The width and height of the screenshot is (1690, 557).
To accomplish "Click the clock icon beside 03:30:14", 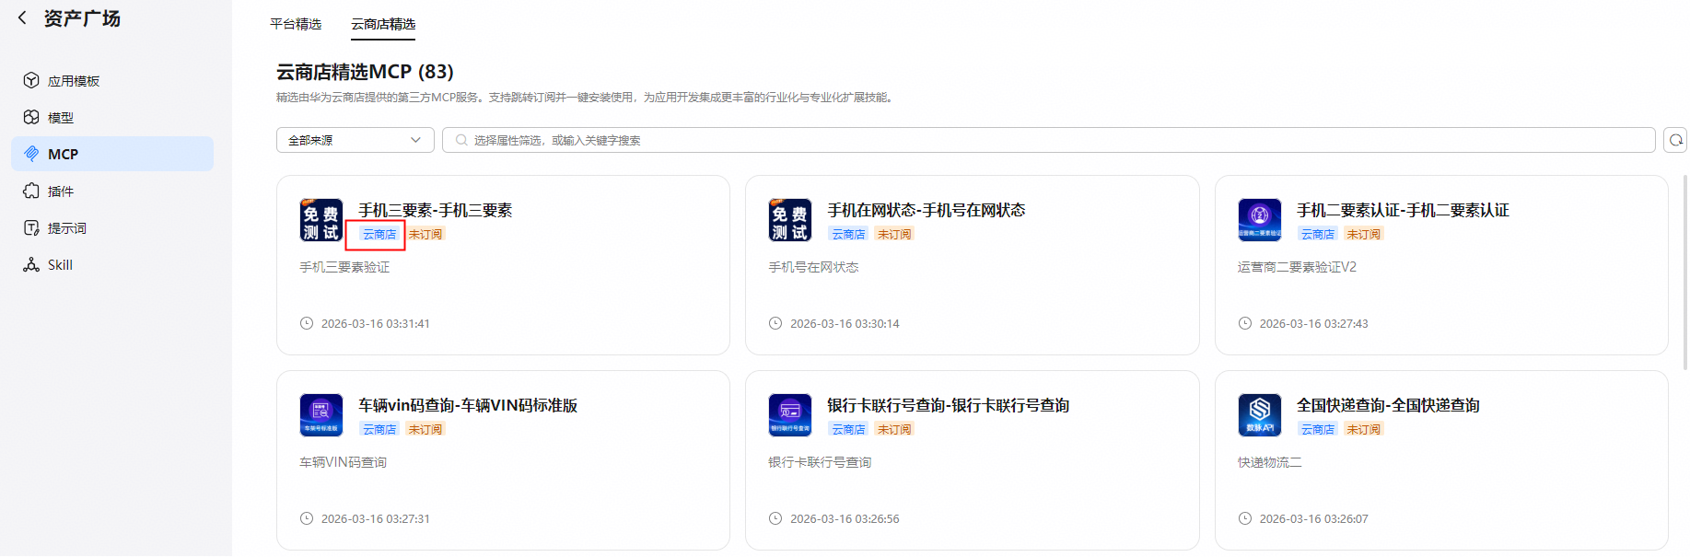I will click(x=775, y=323).
